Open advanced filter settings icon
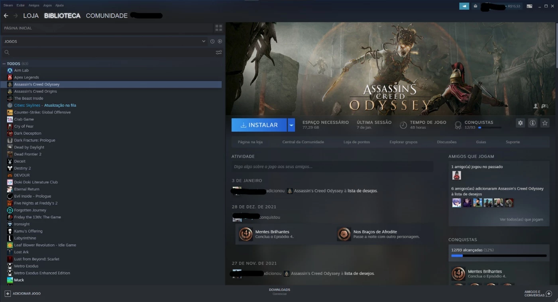 [218, 52]
